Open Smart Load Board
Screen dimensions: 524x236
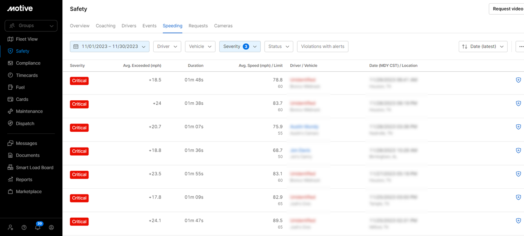coord(34,168)
